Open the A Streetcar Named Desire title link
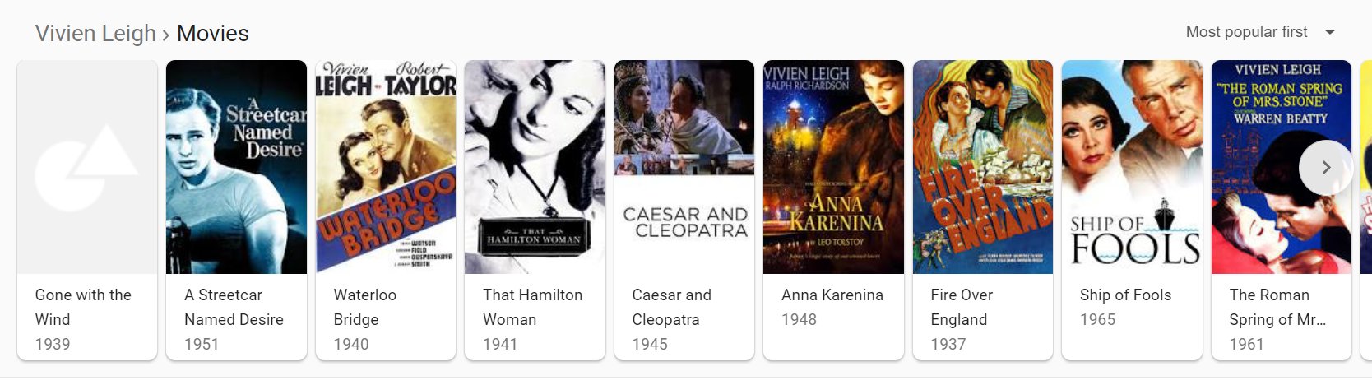The height and width of the screenshot is (385, 1372). click(234, 307)
